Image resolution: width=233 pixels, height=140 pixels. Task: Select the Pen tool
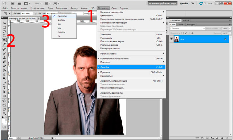[x=4, y=83]
